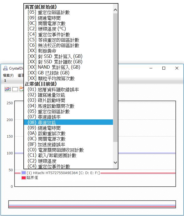The width and height of the screenshot is (184, 216).
Task: Close the CrystalDiskInfo graph window
Action: tap(177, 68)
